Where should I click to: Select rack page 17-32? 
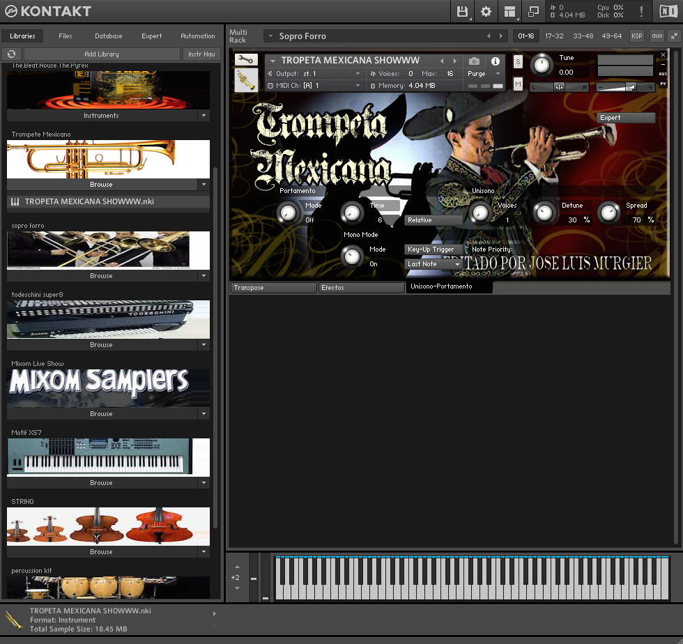[554, 36]
